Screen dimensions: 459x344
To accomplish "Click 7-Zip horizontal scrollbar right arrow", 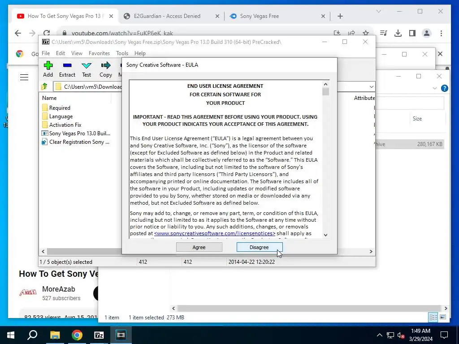I will (x=371, y=252).
